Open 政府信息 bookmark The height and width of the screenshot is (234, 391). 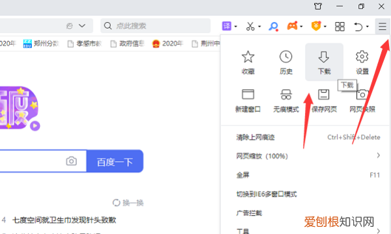[128, 44]
